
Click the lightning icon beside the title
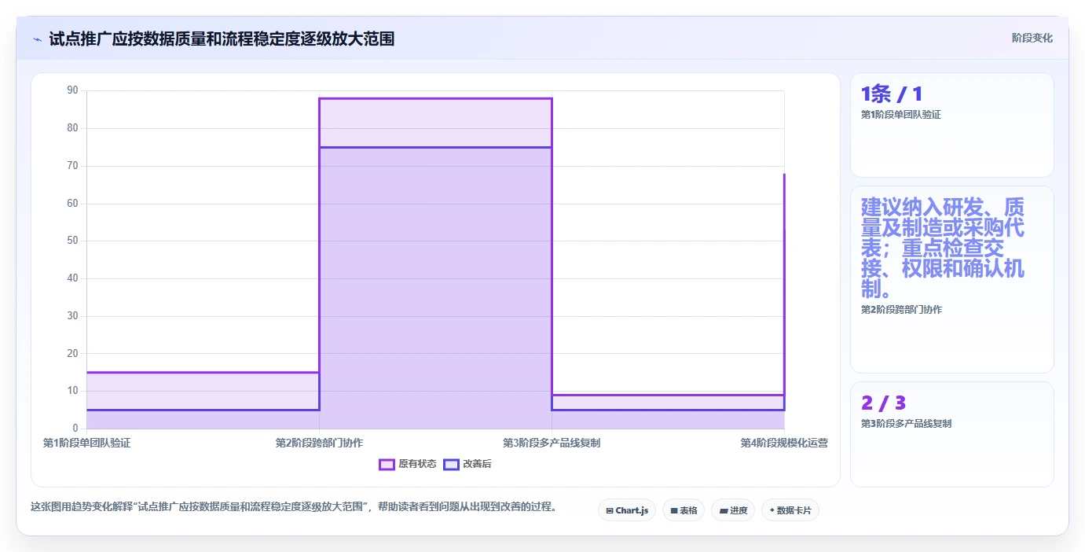37,39
